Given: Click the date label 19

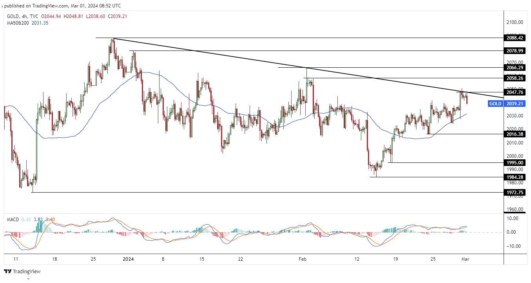Looking at the screenshot, I should (x=395, y=259).
